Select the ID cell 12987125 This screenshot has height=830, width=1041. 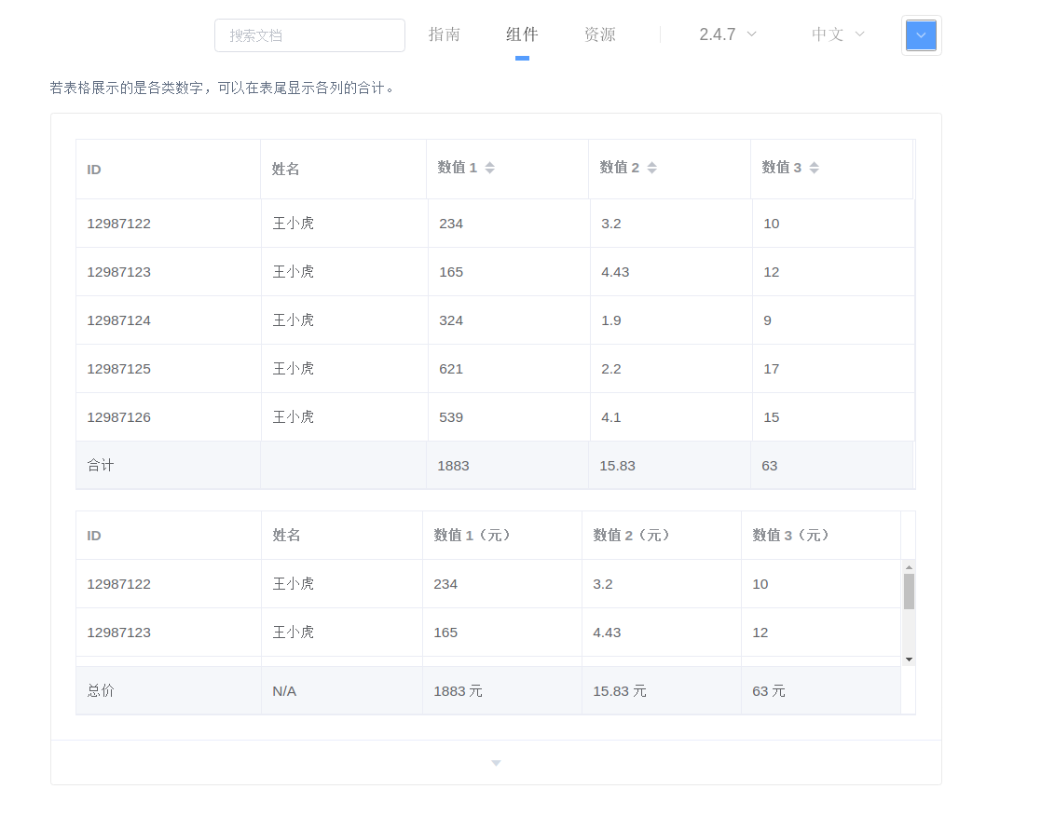(169, 369)
